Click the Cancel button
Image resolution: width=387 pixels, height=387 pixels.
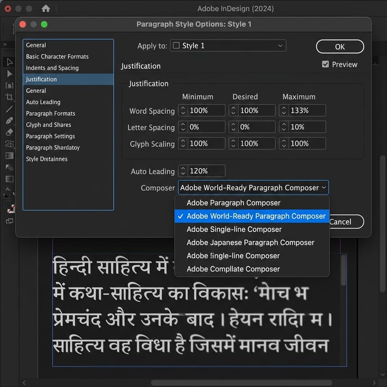(x=346, y=222)
